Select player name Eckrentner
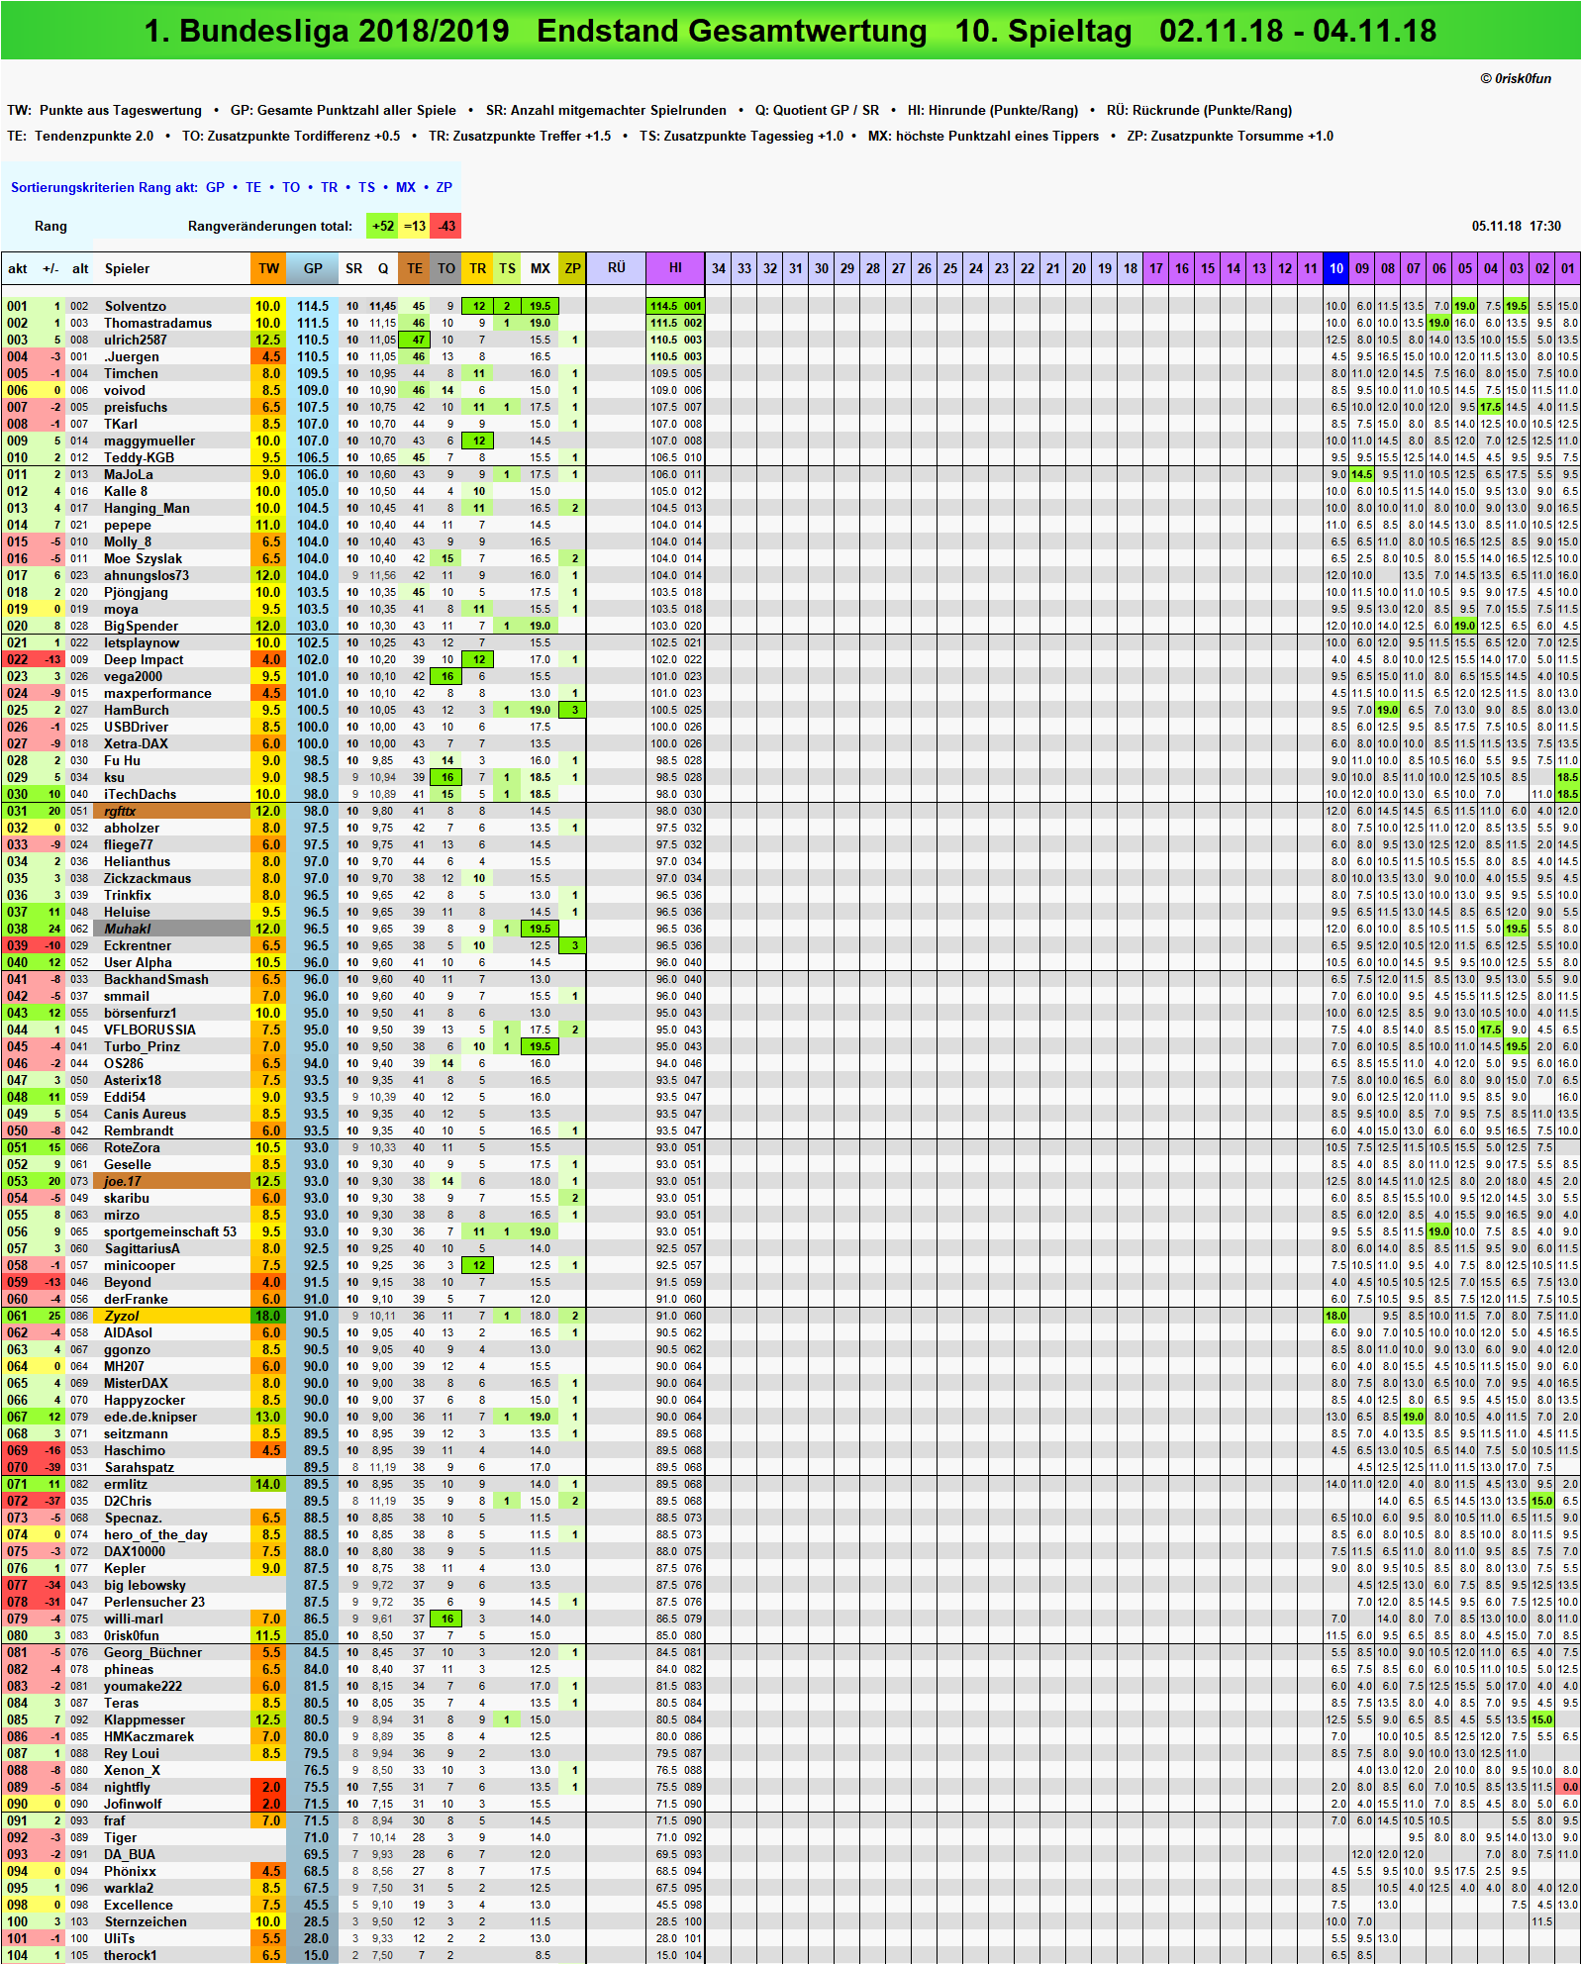The image size is (1581, 1964). pos(138,946)
